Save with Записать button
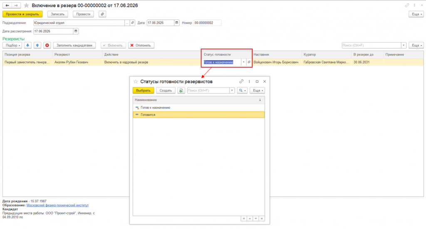The image size is (426, 235). (x=57, y=14)
